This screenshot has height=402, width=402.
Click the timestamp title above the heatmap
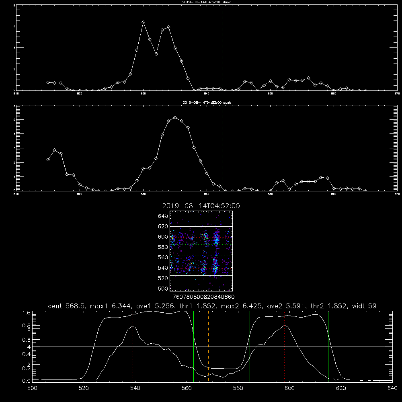(x=201, y=206)
